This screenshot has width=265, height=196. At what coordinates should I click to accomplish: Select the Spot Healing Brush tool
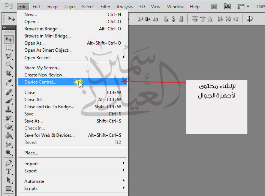coord(9,92)
